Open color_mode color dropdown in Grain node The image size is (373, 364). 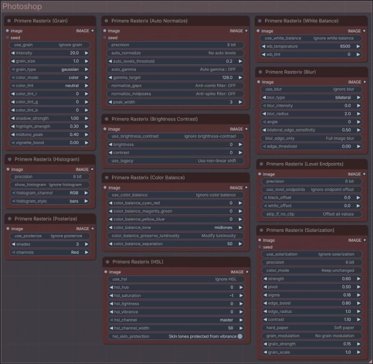(x=50, y=77)
